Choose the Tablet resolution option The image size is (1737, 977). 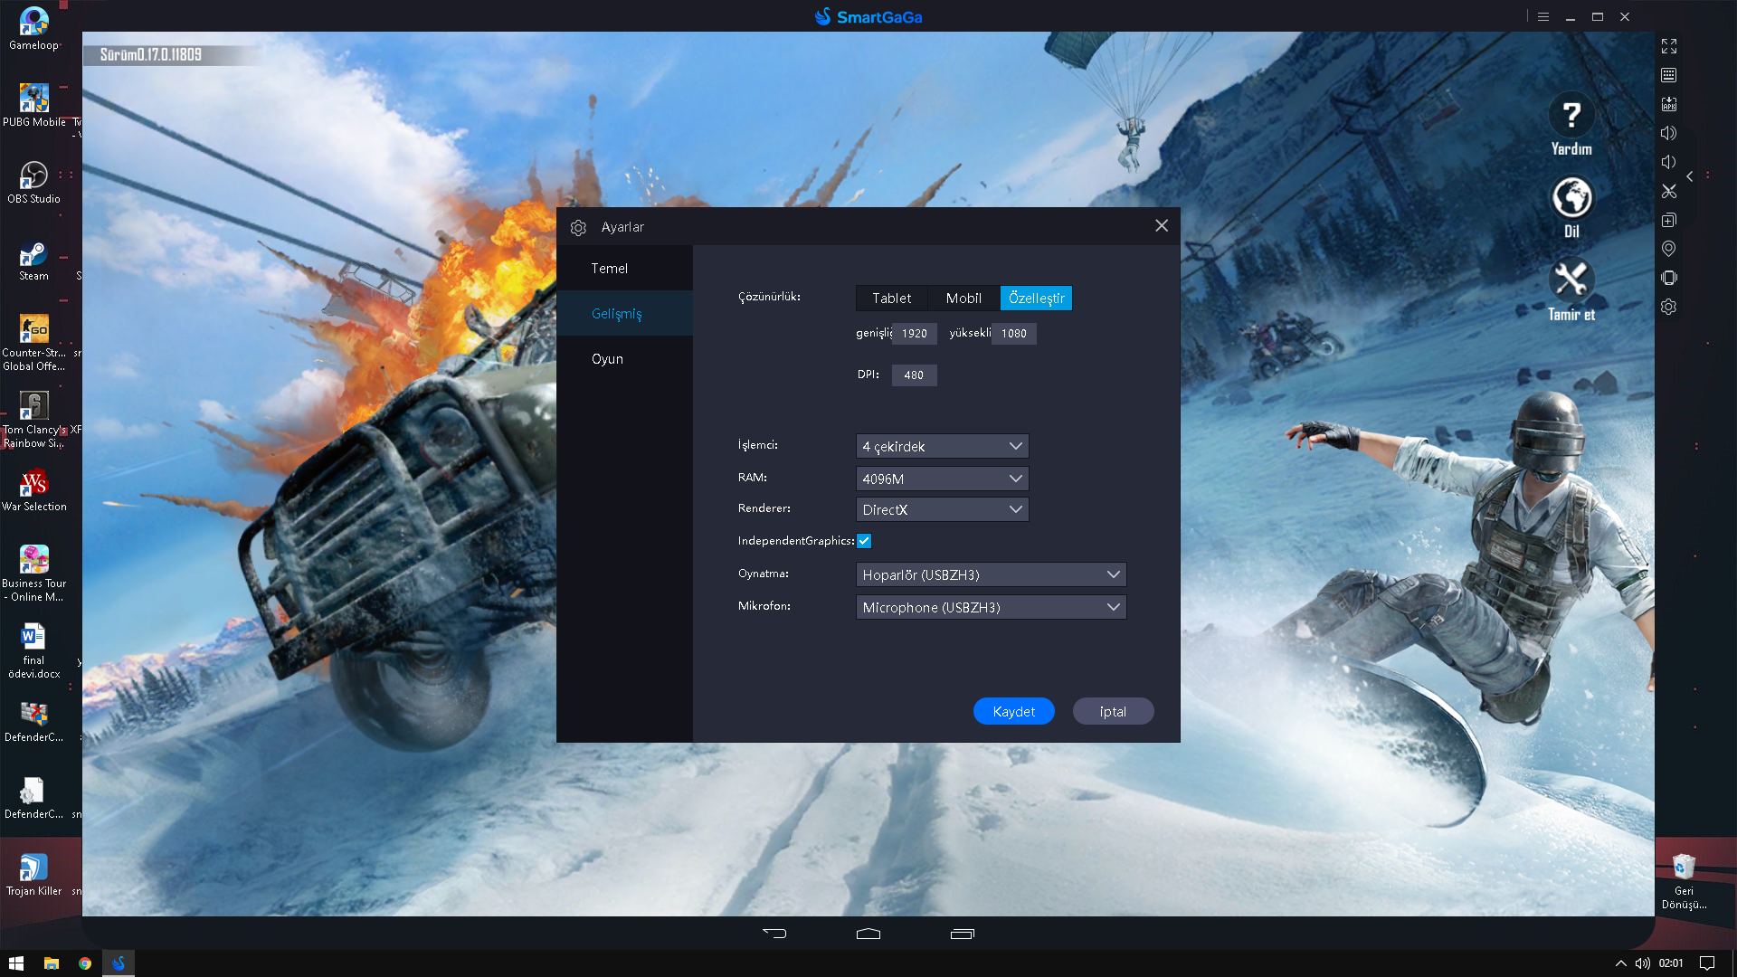click(x=891, y=298)
